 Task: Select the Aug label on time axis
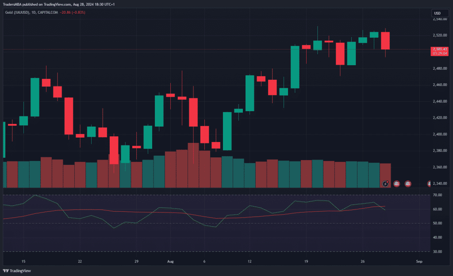(171, 261)
